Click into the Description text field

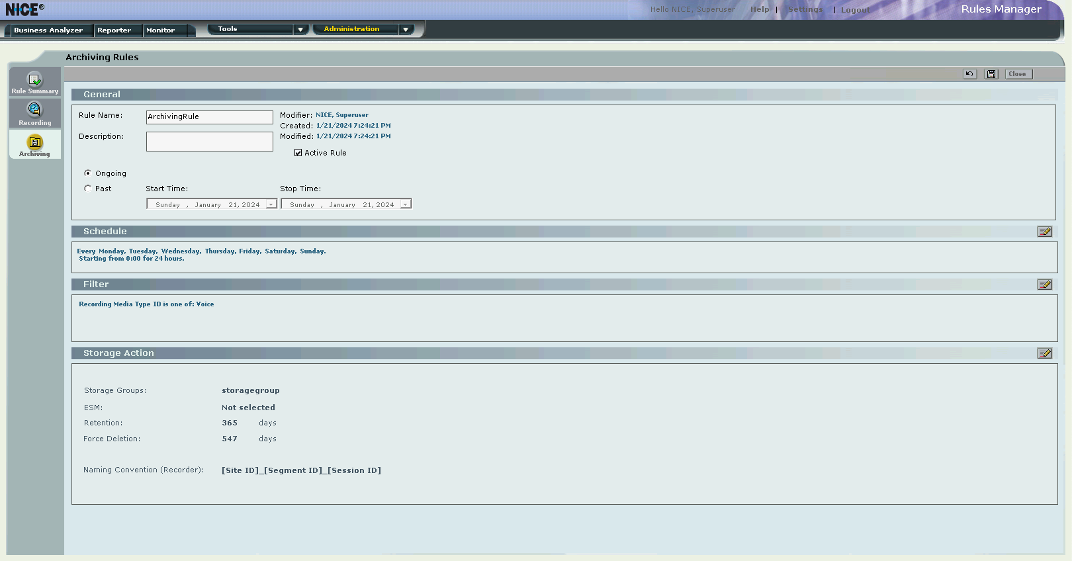(209, 142)
